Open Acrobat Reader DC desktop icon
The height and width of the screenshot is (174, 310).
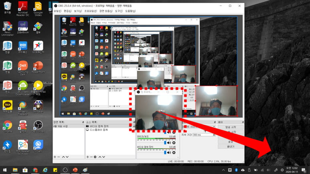[x=23, y=9]
